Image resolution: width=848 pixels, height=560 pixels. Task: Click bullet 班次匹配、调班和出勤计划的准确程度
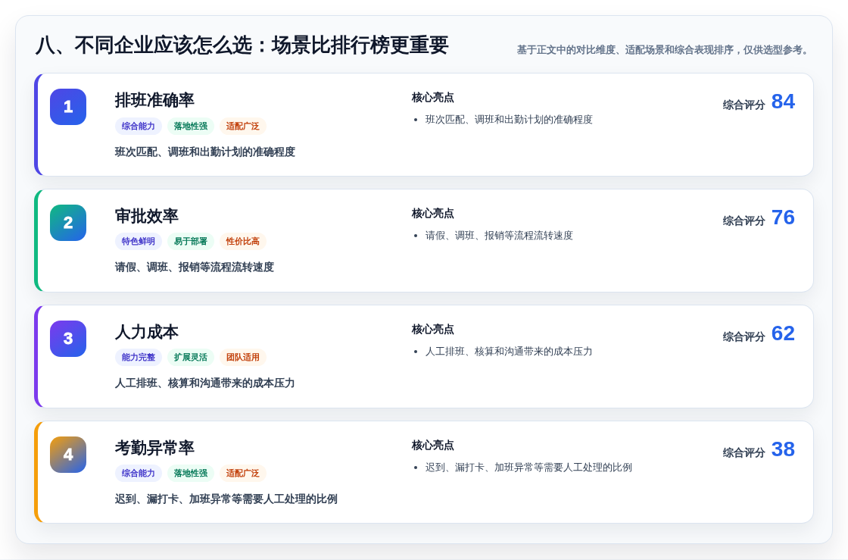[x=509, y=120]
